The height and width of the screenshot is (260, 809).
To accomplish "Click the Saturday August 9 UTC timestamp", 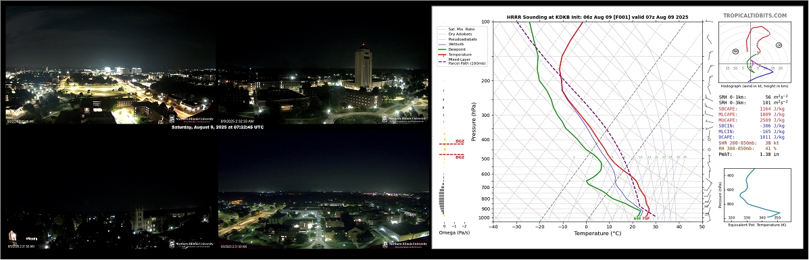I will pyautogui.click(x=217, y=127).
